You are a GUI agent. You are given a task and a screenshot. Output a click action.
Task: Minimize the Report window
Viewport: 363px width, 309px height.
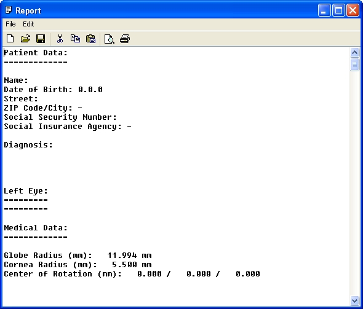(x=324, y=10)
